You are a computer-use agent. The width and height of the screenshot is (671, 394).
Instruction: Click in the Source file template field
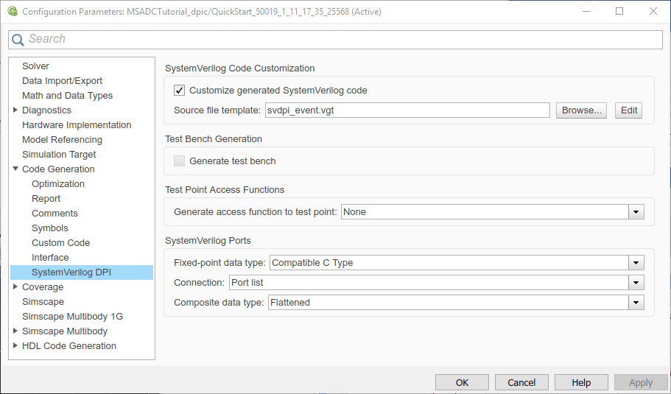[x=407, y=110]
